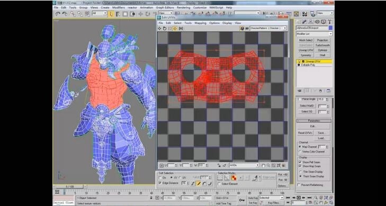The height and width of the screenshot is (206, 386).
Task: Click the Edit... button in Parameters
Action: 313,126
